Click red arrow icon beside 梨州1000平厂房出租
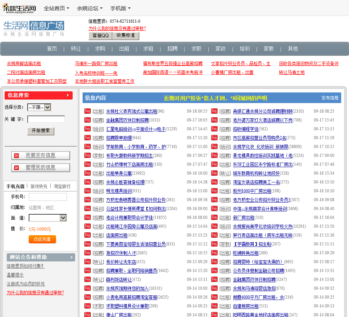Screen dimensions: 349x317 pyautogui.click(x=214, y=191)
